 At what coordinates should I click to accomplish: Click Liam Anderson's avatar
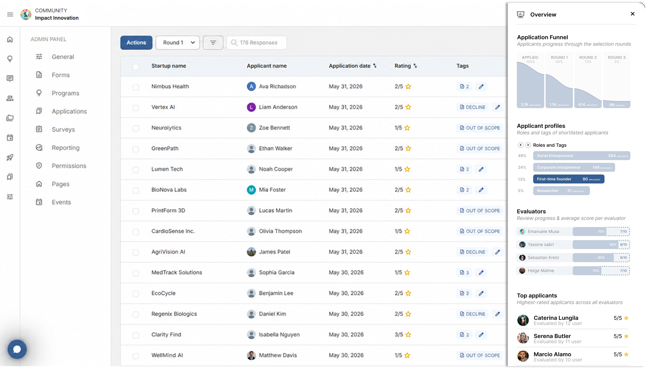click(251, 107)
